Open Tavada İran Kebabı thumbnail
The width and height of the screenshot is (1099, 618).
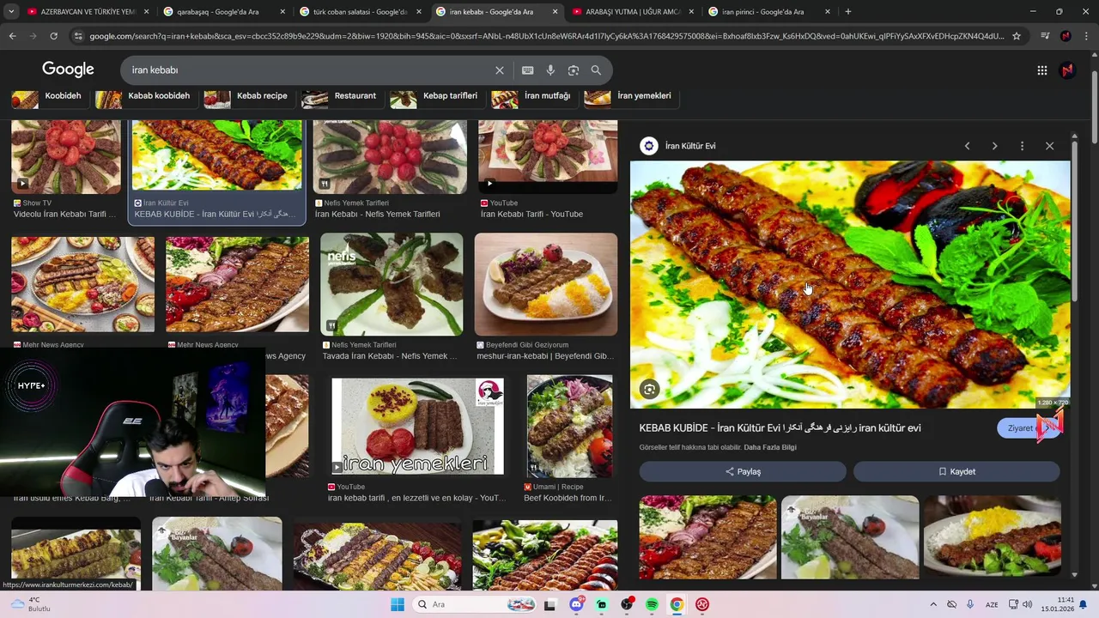392,284
